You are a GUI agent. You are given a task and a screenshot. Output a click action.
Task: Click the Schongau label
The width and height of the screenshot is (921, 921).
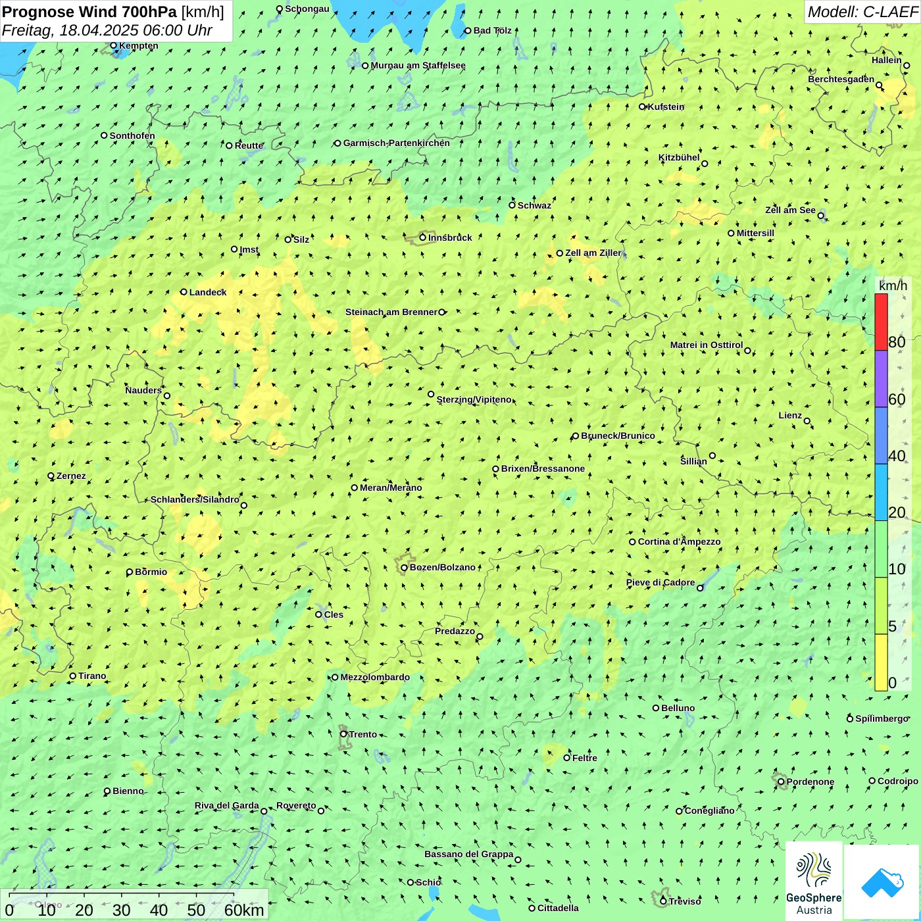click(307, 9)
